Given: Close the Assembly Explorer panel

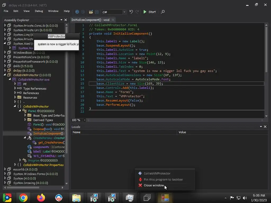Looking at the screenshot, I should point(66,20).
